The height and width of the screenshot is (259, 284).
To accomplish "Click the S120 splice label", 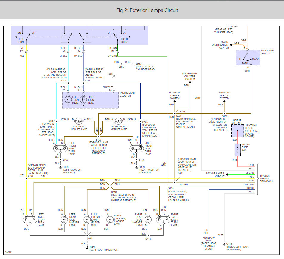I will 65,160.
